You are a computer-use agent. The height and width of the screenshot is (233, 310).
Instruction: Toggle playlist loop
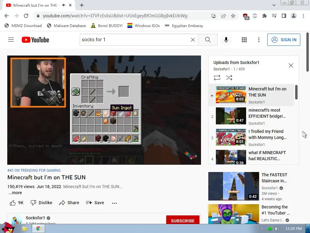click(217, 78)
